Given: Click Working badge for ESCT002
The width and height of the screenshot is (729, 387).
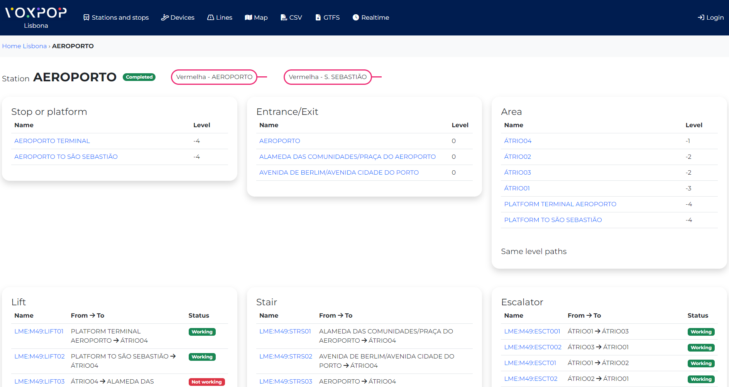Looking at the screenshot, I should click(x=701, y=348).
